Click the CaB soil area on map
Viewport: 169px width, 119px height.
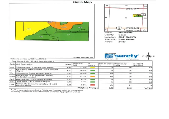tap(80, 28)
